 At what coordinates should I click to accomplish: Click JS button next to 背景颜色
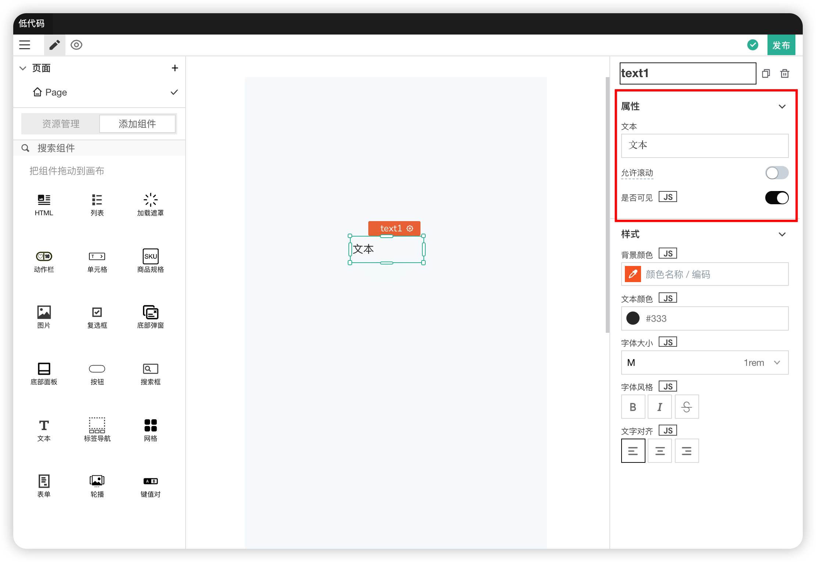[x=668, y=253]
